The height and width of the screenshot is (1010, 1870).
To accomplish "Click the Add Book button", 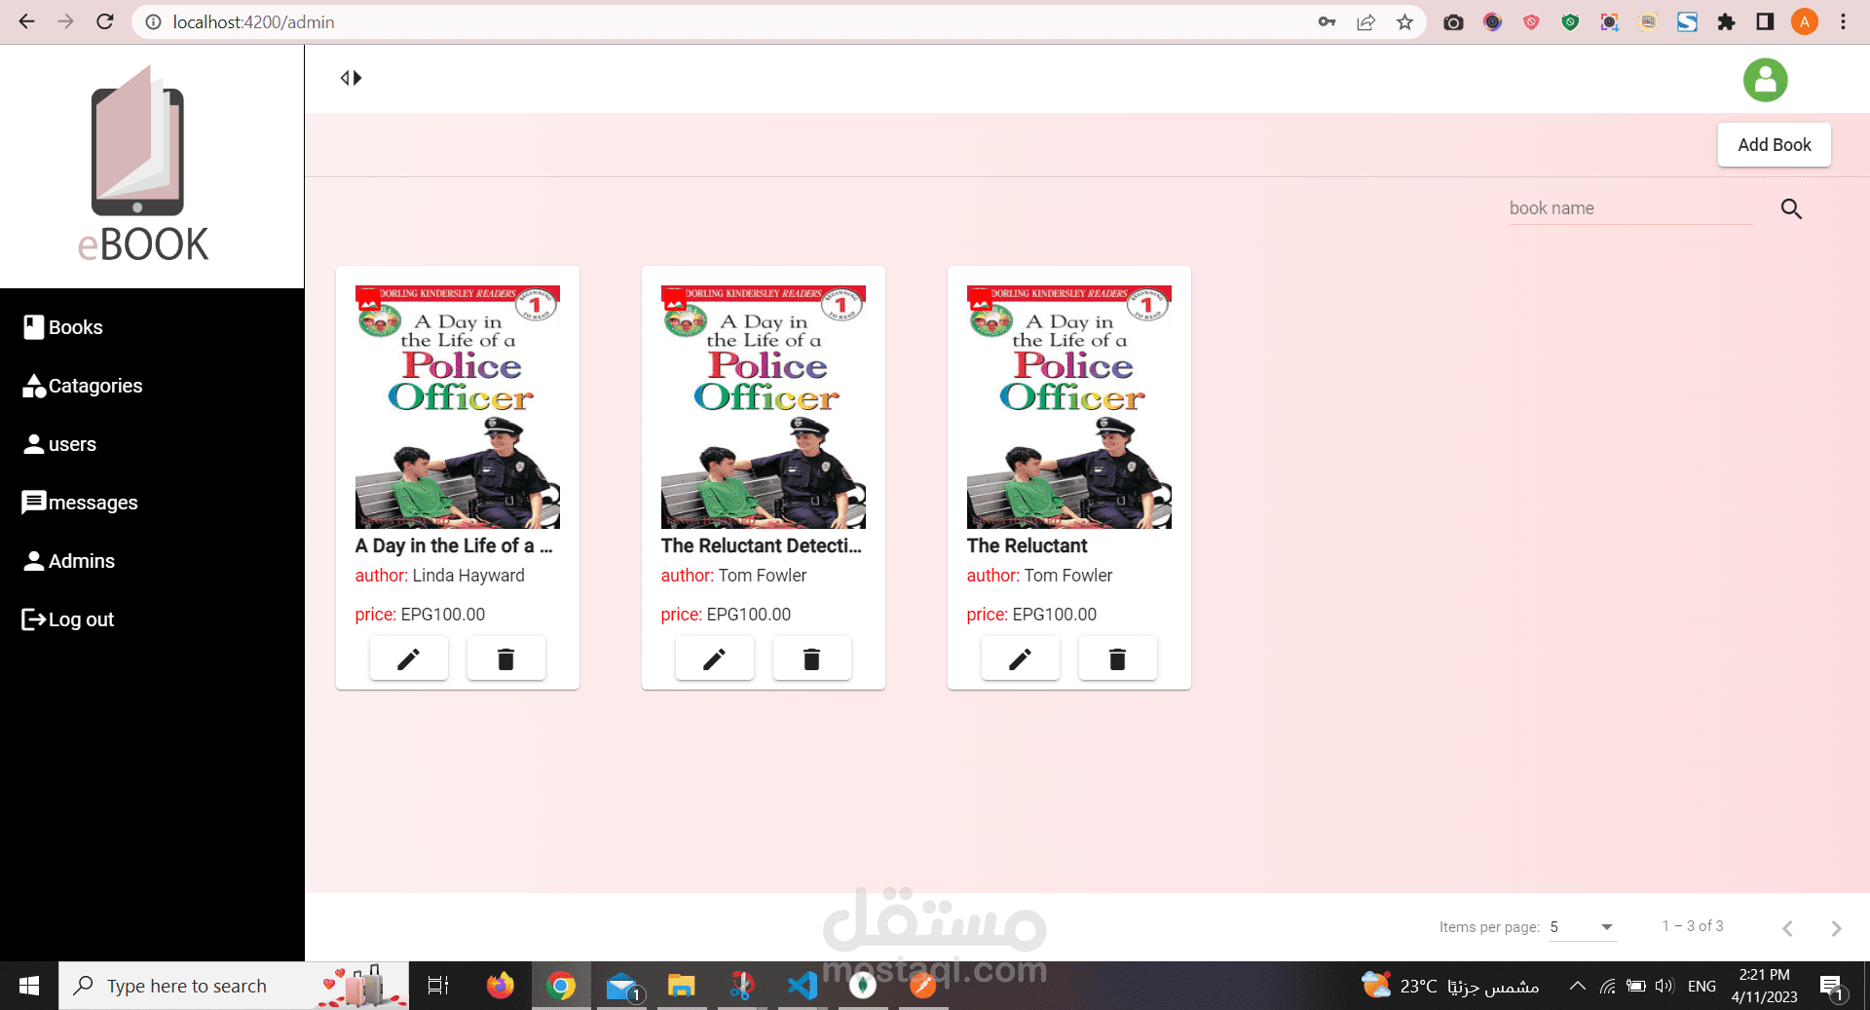I will [x=1774, y=145].
